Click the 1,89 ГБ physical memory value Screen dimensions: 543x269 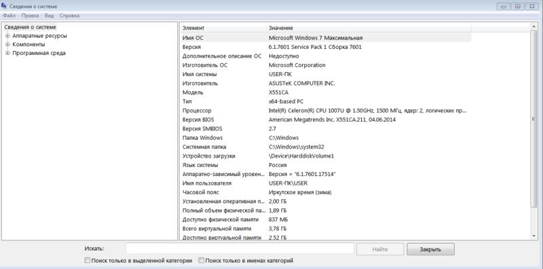point(278,211)
